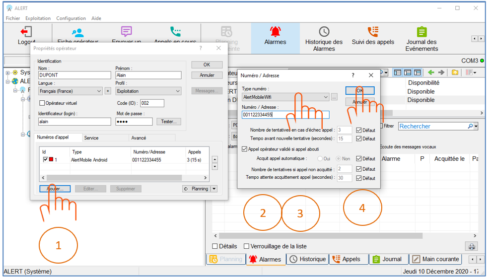
Task: Open Suivi des appels from toolbar
Action: 373,36
